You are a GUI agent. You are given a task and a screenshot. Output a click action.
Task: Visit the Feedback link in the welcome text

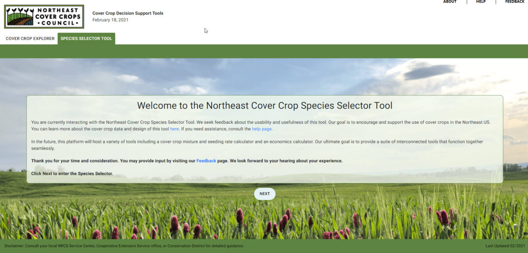coord(206,161)
